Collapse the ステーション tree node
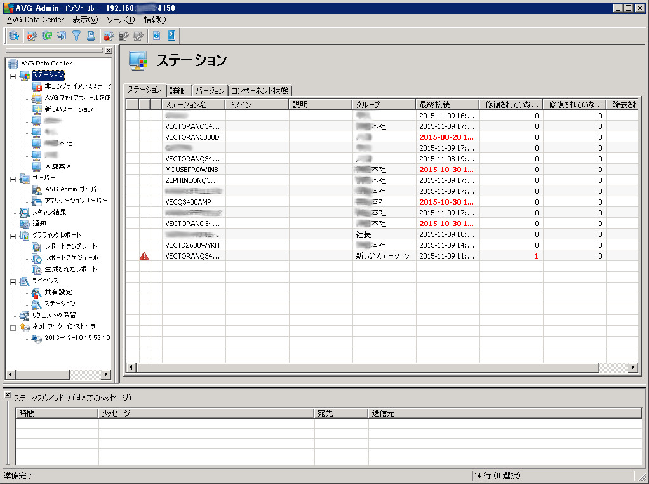 [x=13, y=76]
